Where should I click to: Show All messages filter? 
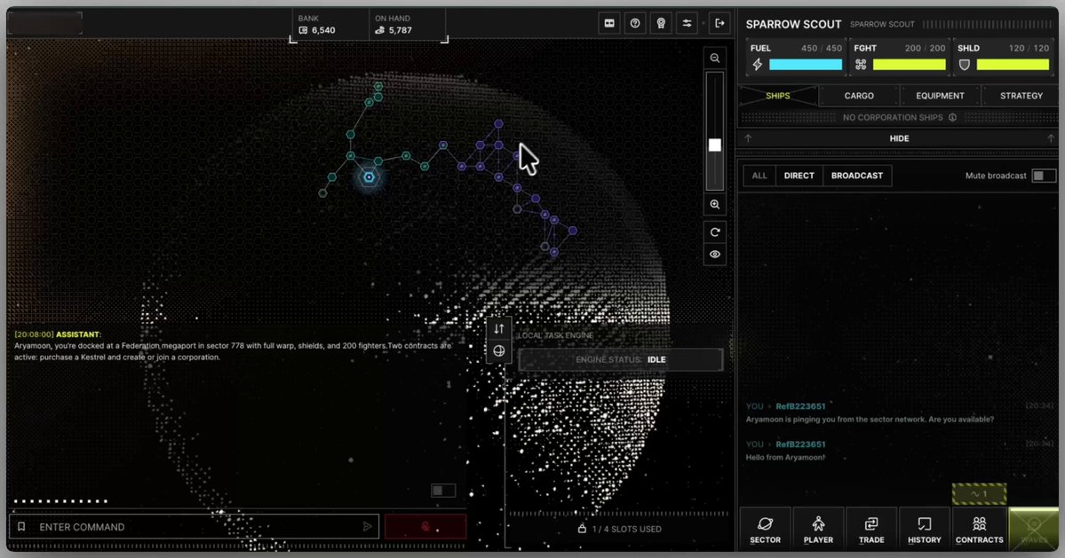759,176
